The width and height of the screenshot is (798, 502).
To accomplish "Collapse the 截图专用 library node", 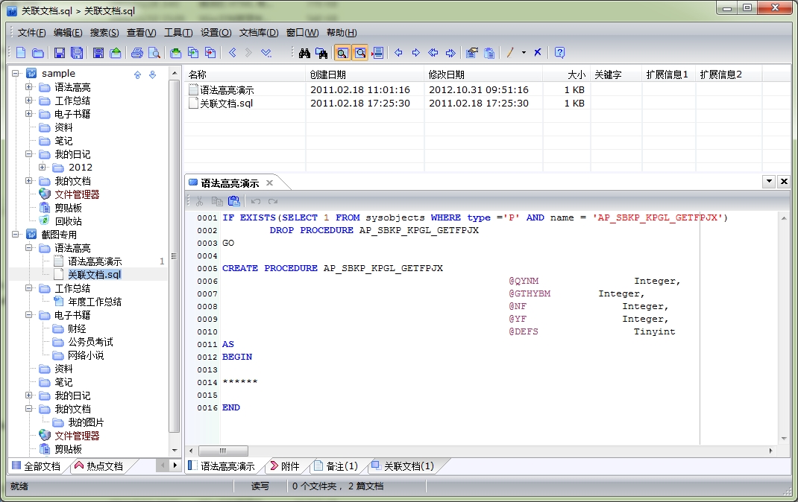I will click(x=16, y=234).
